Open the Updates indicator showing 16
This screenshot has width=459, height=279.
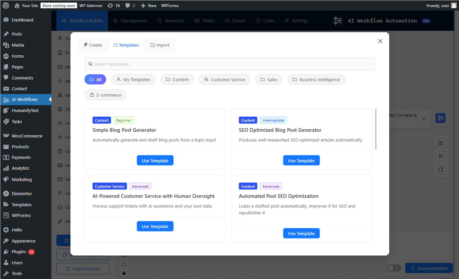tap(113, 5)
